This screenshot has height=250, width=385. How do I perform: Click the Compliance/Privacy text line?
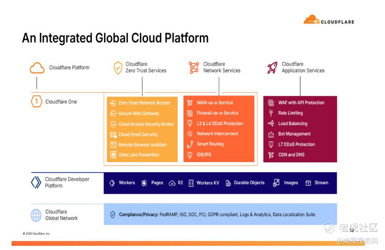(x=217, y=214)
